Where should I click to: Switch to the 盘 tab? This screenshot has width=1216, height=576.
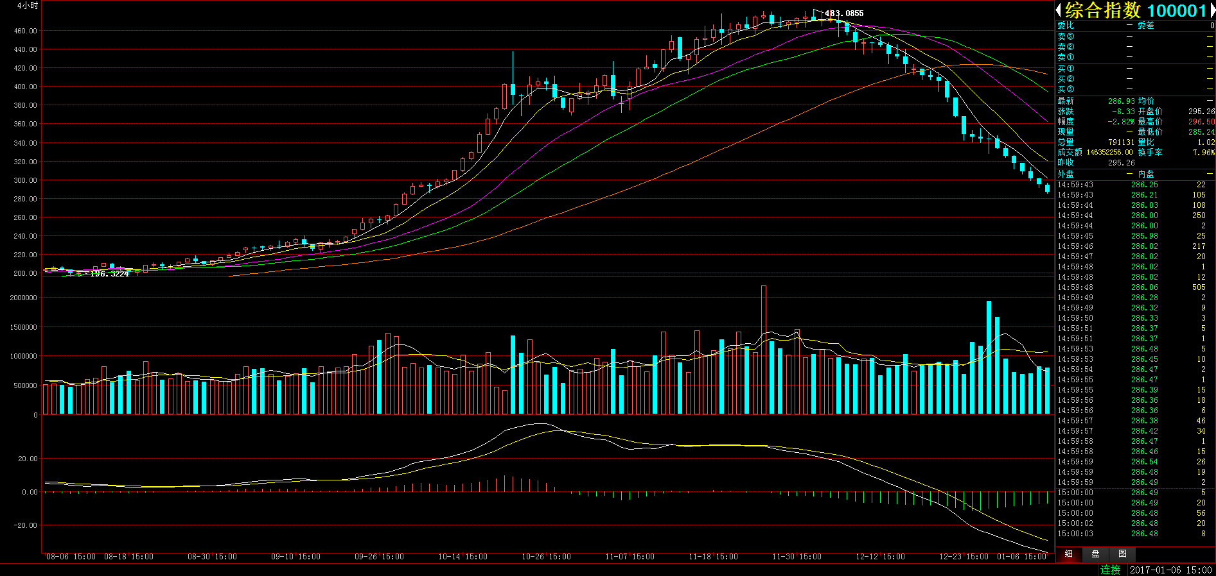(1095, 554)
